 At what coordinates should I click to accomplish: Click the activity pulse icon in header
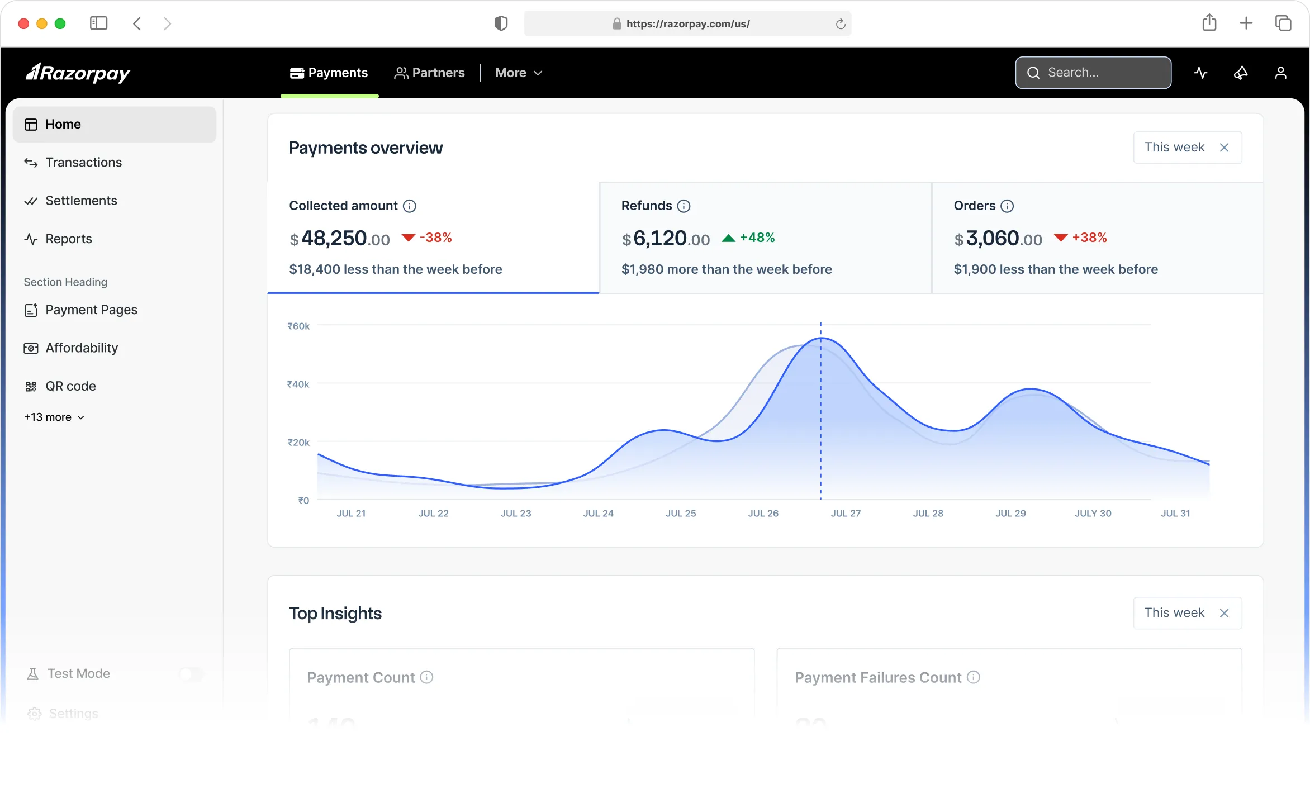pos(1200,73)
